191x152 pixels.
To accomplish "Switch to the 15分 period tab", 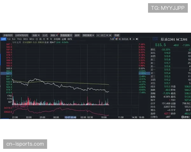I will coord(19,39).
